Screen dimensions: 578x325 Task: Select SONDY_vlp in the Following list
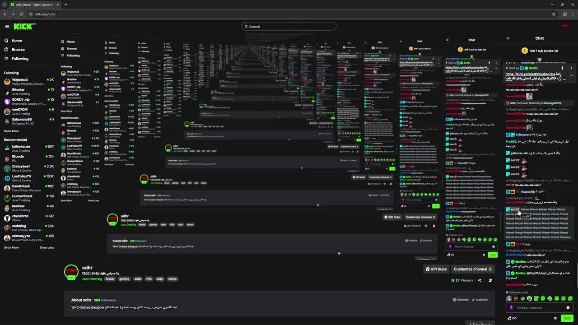click(29, 102)
